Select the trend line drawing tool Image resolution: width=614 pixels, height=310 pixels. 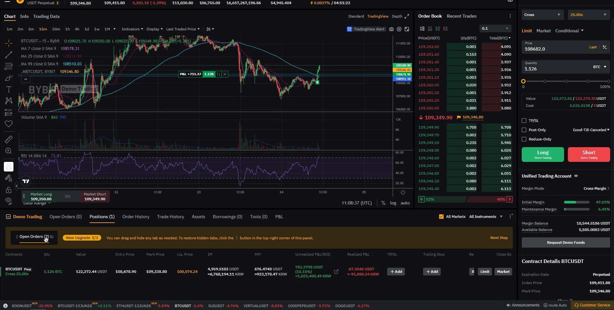coord(9,55)
